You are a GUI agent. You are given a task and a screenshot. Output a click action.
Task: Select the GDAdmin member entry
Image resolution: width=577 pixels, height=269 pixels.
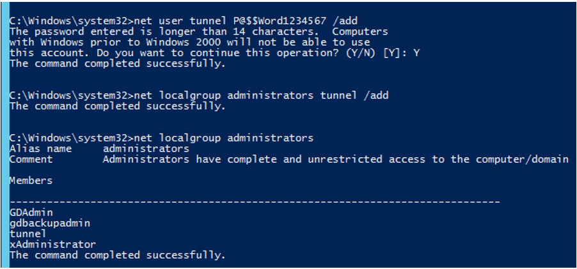click(31, 212)
